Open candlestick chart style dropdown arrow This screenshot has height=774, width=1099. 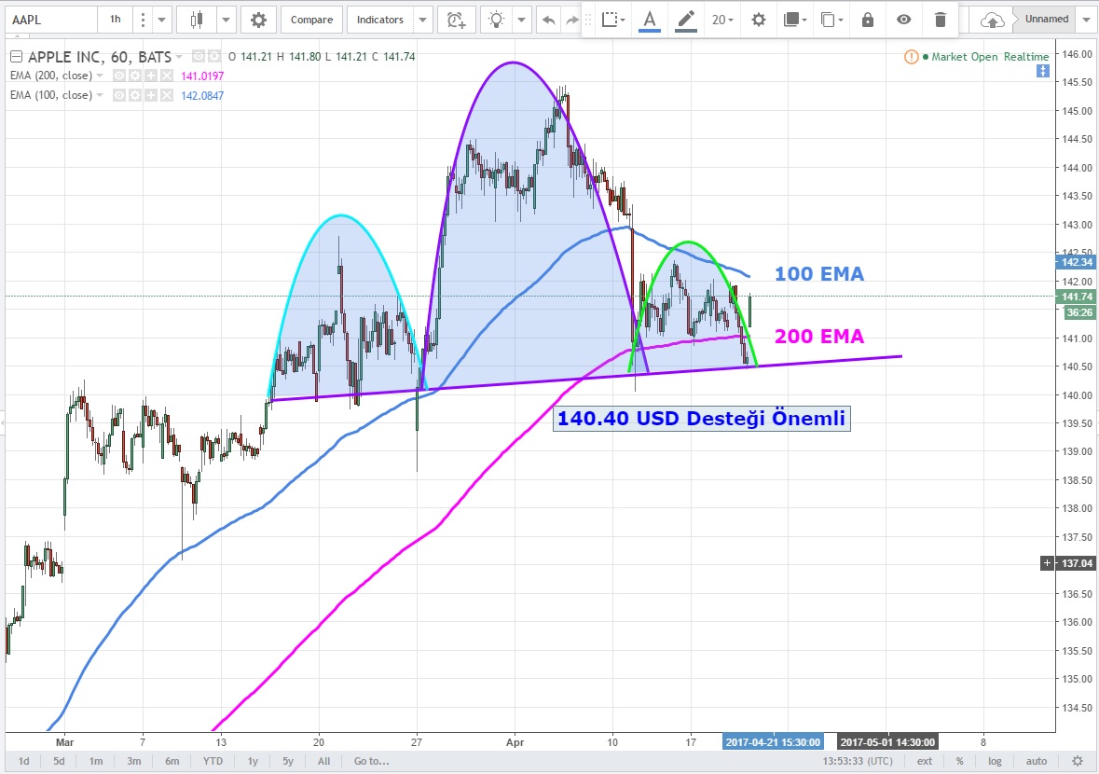[227, 19]
